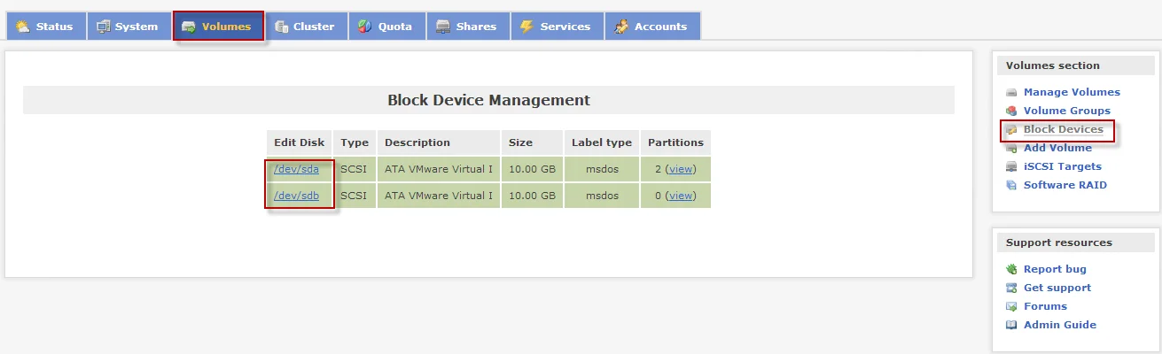Open the Forums support link

point(1045,306)
